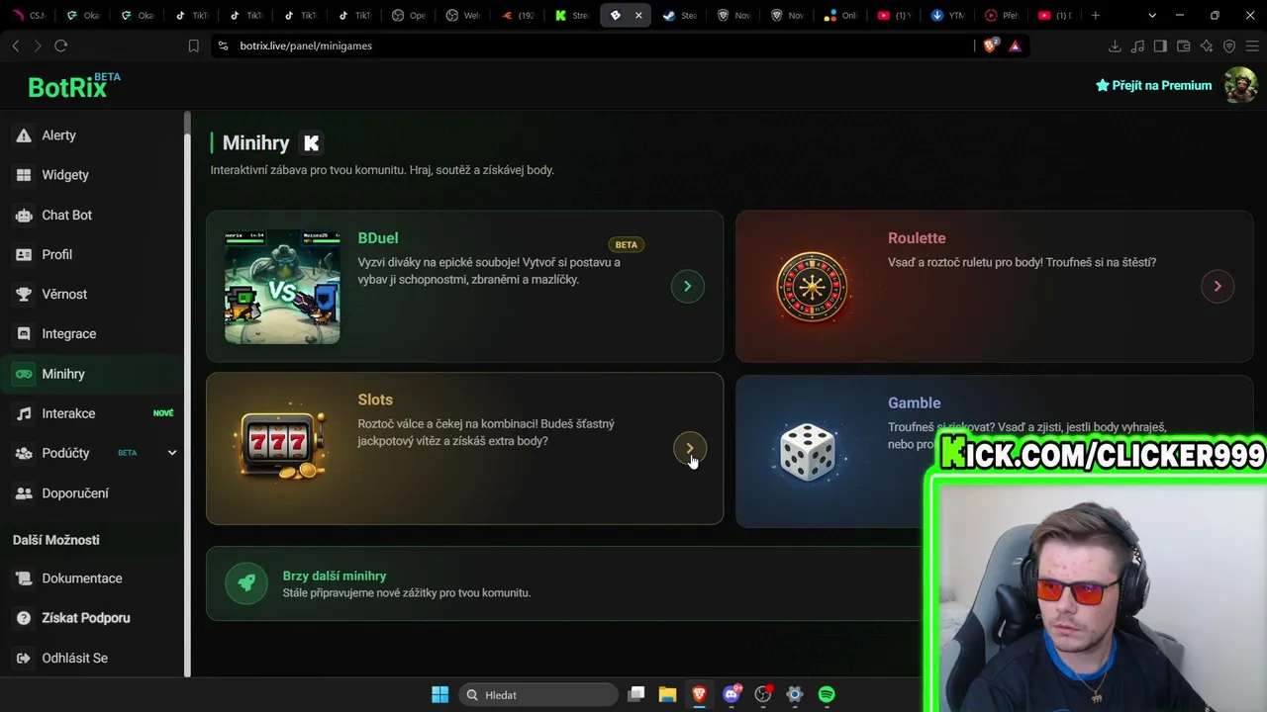Click the address bar URL
Screen dimensions: 1267x712
306,45
